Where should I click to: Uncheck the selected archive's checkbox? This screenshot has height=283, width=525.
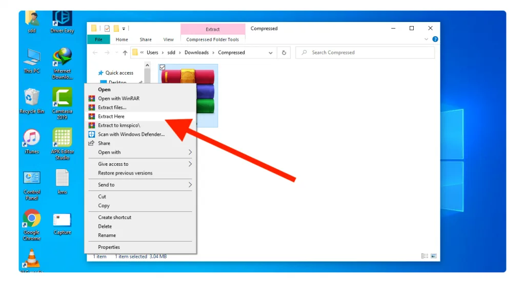pyautogui.click(x=163, y=67)
